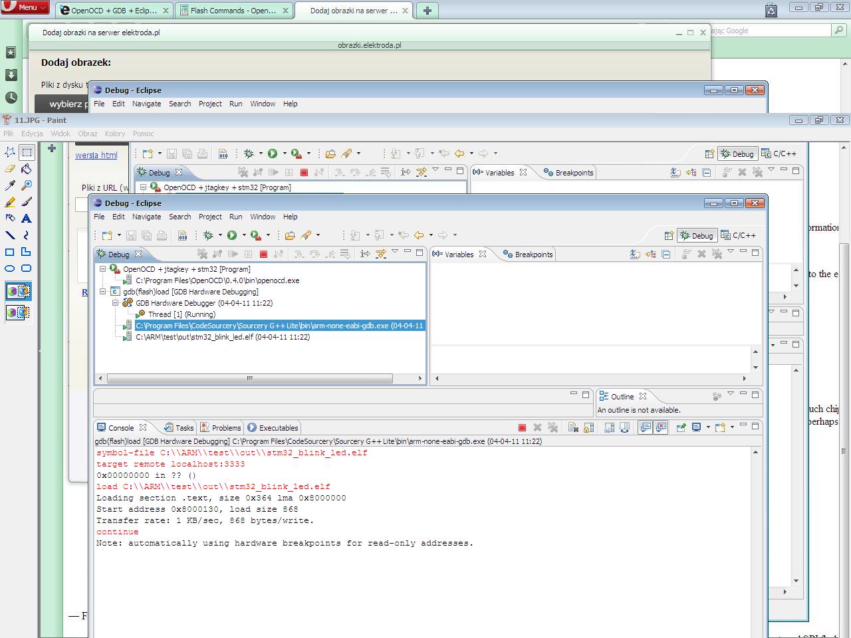
Task: Switch to the C/C++ perspective in front Eclipse
Action: click(739, 235)
